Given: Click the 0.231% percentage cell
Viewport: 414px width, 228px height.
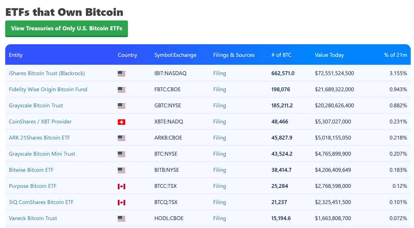Looking at the screenshot, I should tap(398, 122).
